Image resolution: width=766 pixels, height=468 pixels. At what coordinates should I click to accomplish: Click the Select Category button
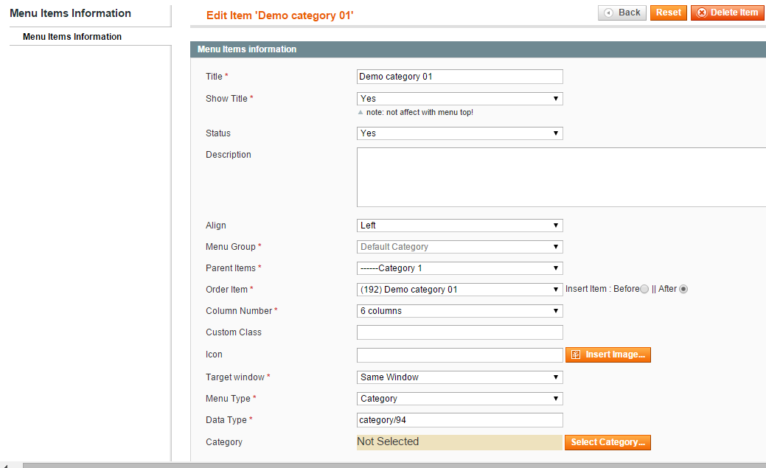[607, 442]
